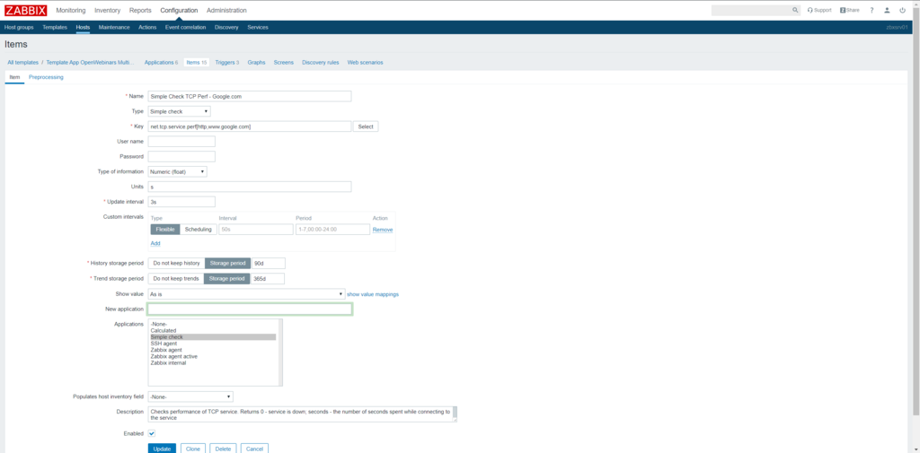The width and height of the screenshot is (920, 453).
Task: Untick the Enabled checkbox
Action: coord(152,433)
